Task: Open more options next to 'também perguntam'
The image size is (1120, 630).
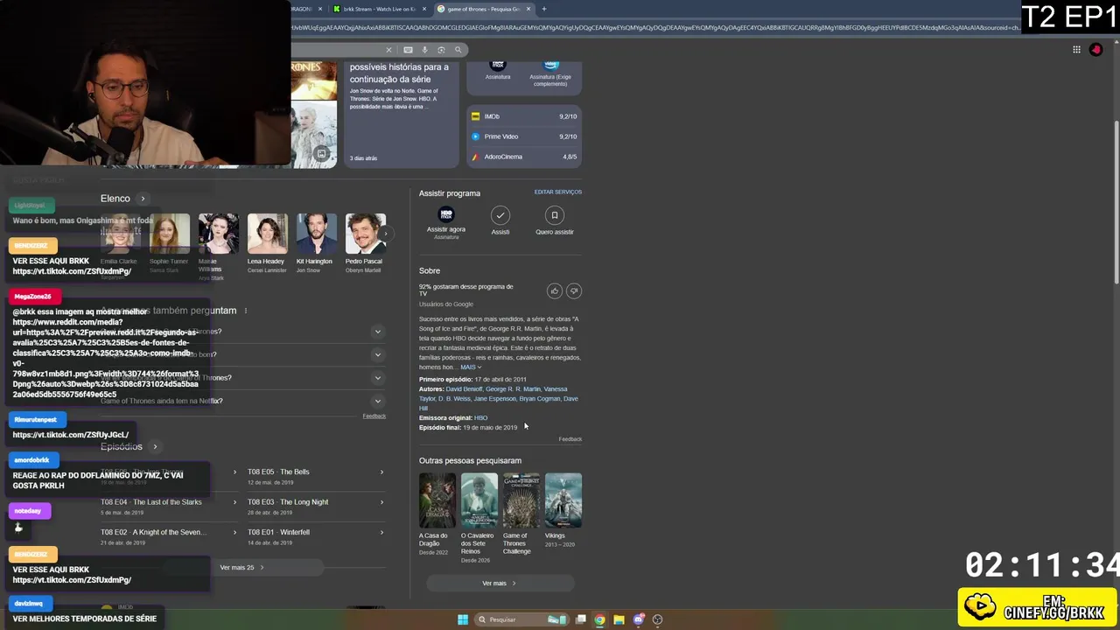Action: [x=246, y=311]
